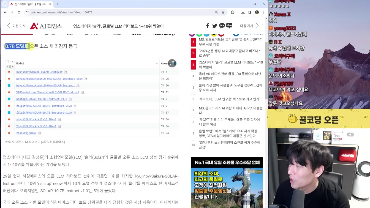Reload the aitimes.com page
Image resolution: width=370 pixels, height=208 pixels.
pos(19,12)
